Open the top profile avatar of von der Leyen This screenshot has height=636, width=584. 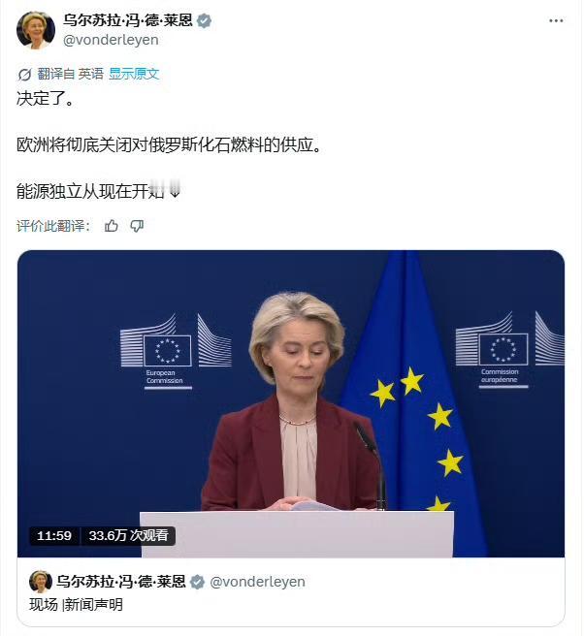36,30
